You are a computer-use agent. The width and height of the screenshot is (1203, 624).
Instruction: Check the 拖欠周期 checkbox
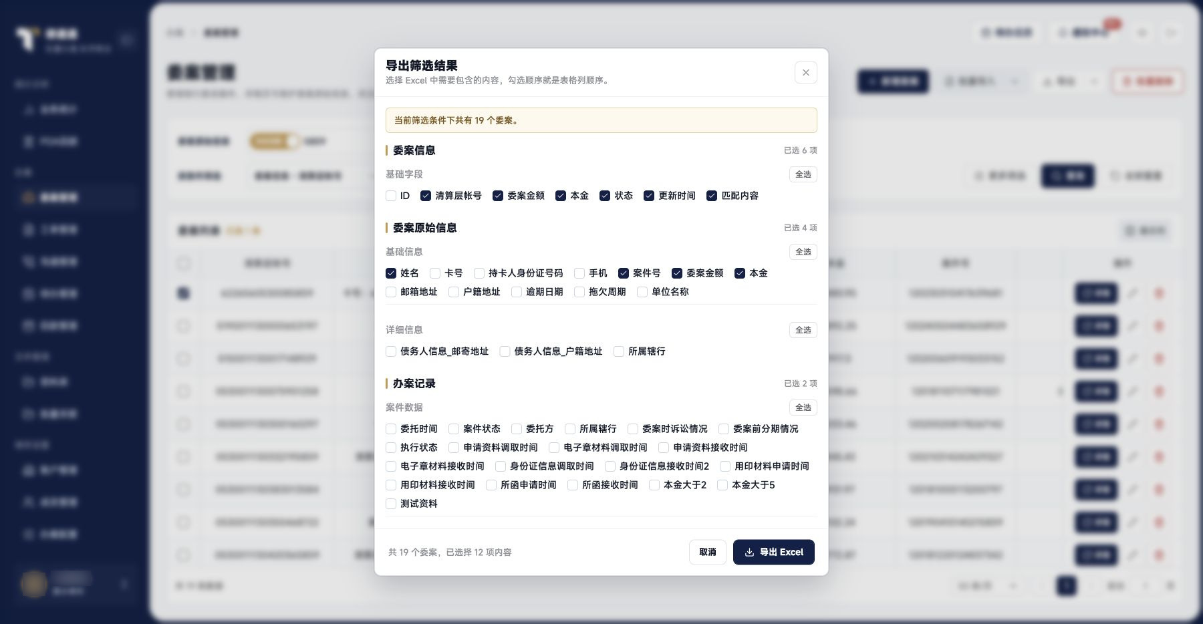[579, 292]
